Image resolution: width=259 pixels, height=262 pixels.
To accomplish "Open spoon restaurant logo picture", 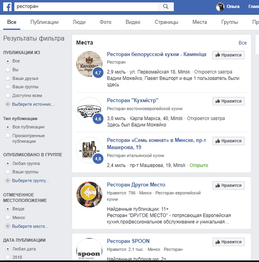I will click(x=89, y=249).
